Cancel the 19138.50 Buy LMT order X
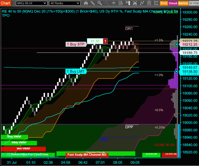The height and width of the screenshot is (166, 199). [176, 72]
